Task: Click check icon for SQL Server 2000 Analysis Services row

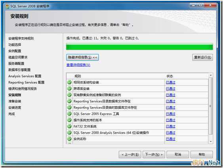Action: [x=69, y=132]
